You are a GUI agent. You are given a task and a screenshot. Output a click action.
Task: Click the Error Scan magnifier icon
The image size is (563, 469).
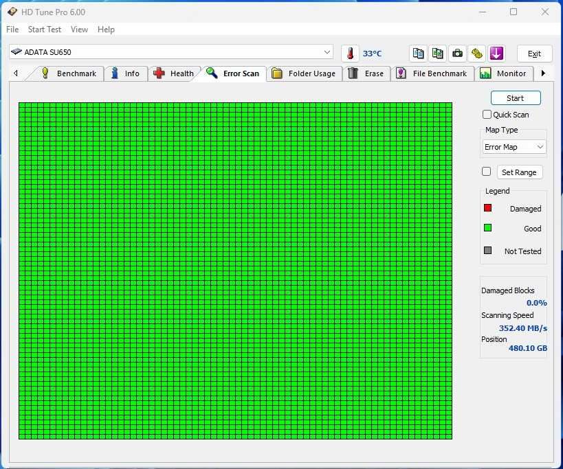212,73
